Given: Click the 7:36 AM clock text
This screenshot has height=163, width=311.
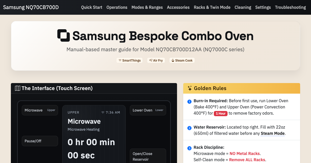Looking at the screenshot, I should (x=113, y=113).
